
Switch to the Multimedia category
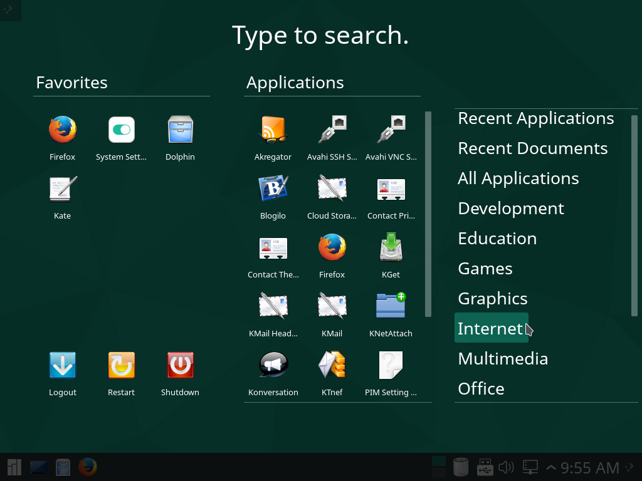point(503,358)
